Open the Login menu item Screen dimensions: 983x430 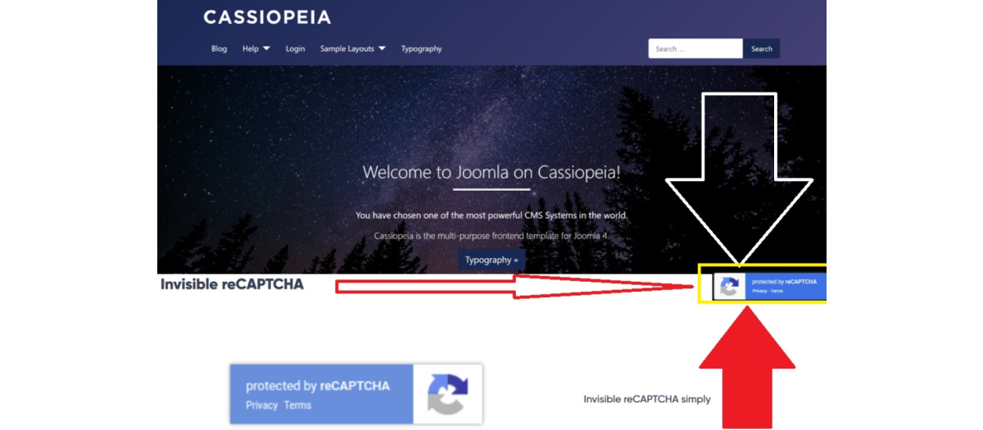point(295,49)
